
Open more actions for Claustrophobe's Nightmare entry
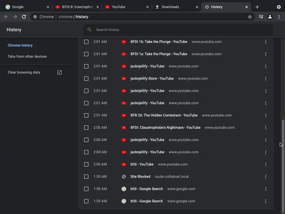(x=266, y=128)
